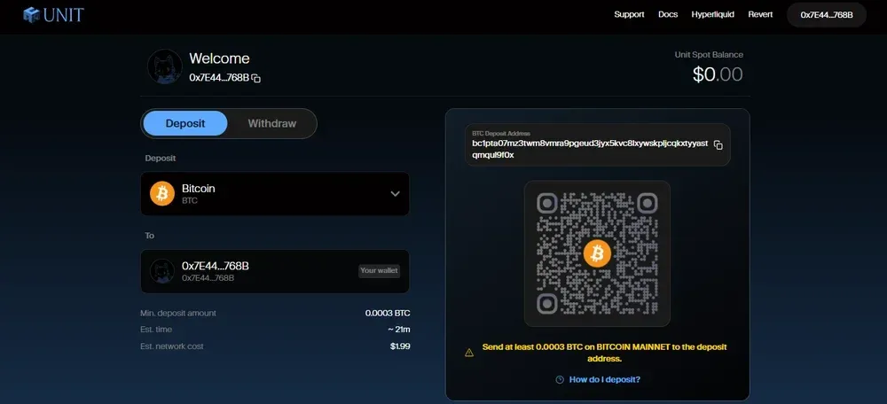Click the profile avatar beside Welcome
The height and width of the screenshot is (404, 887).
tap(165, 66)
